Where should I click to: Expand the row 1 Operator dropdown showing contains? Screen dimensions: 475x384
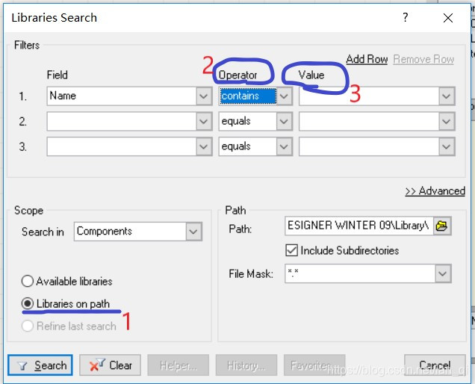click(x=283, y=96)
